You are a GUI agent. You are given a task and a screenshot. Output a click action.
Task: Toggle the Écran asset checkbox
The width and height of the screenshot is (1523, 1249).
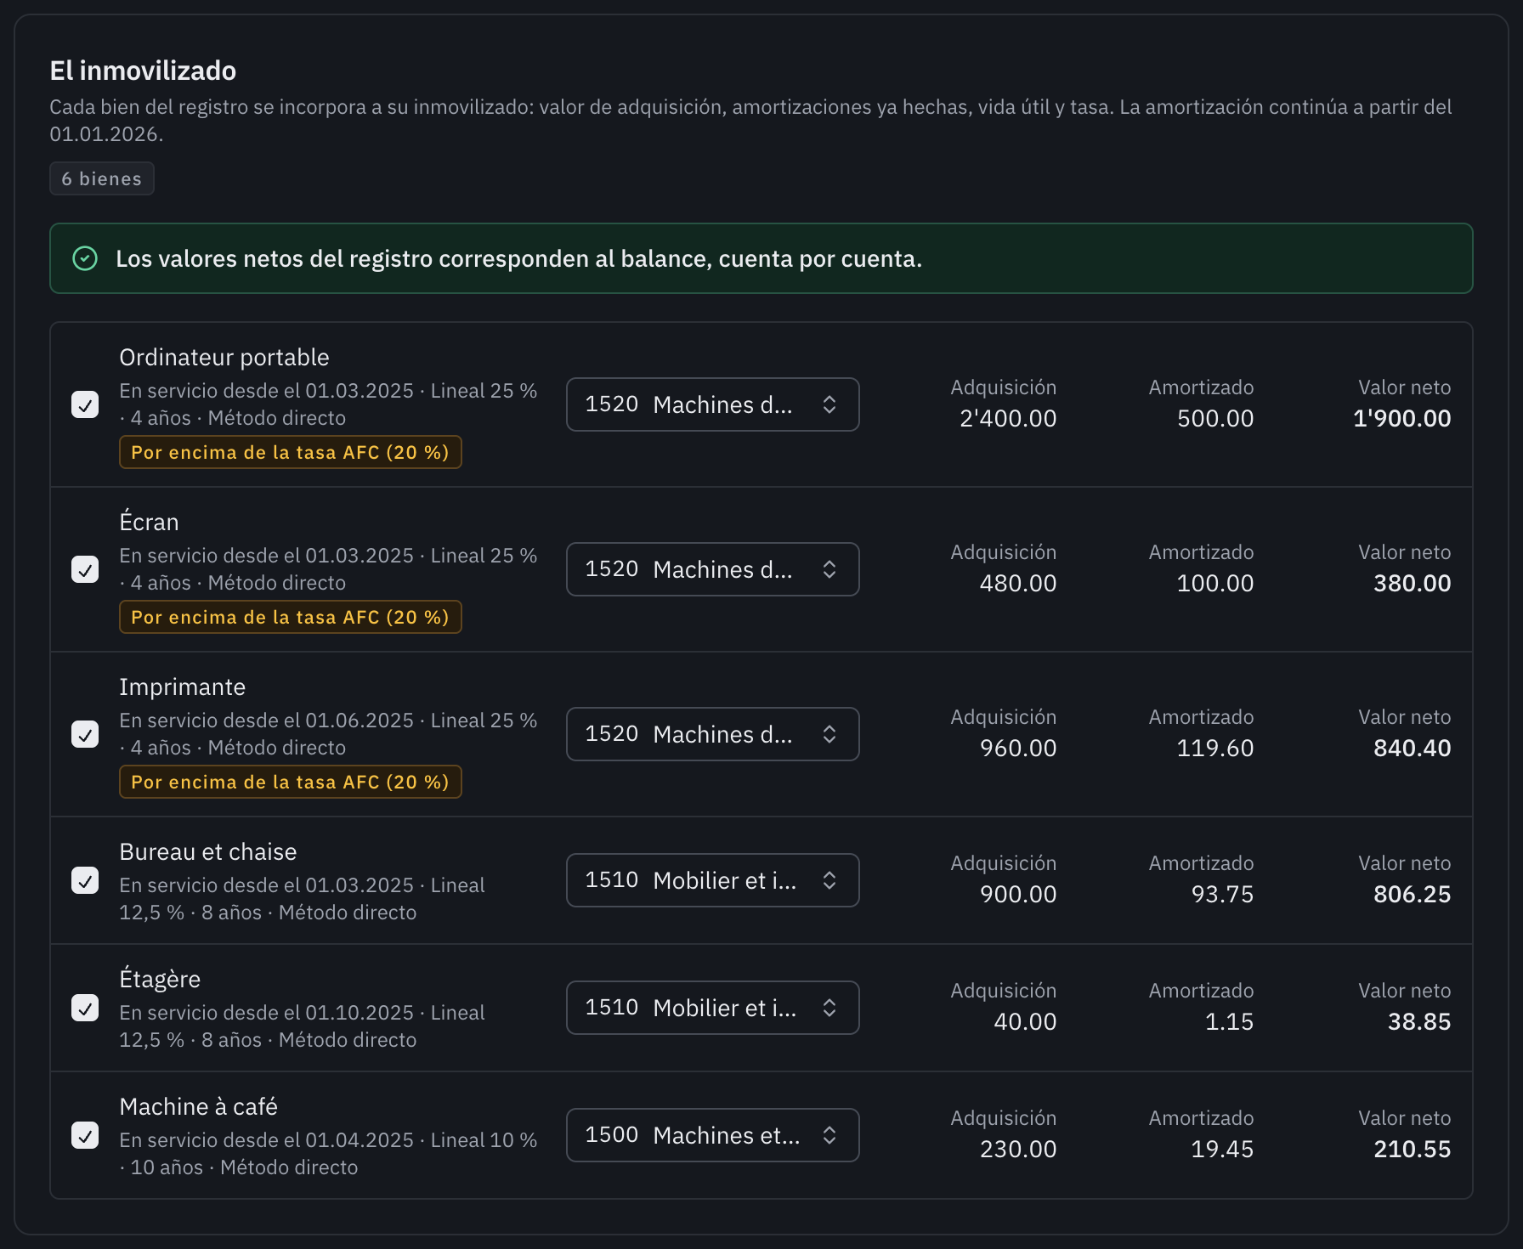click(x=85, y=569)
